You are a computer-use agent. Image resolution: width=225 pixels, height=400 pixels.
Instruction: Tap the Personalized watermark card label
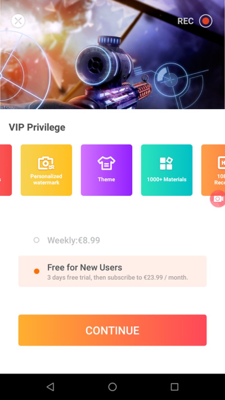click(46, 179)
